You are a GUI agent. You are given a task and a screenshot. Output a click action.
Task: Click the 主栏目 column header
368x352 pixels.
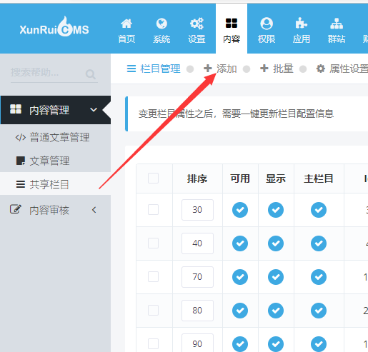pyautogui.click(x=319, y=178)
